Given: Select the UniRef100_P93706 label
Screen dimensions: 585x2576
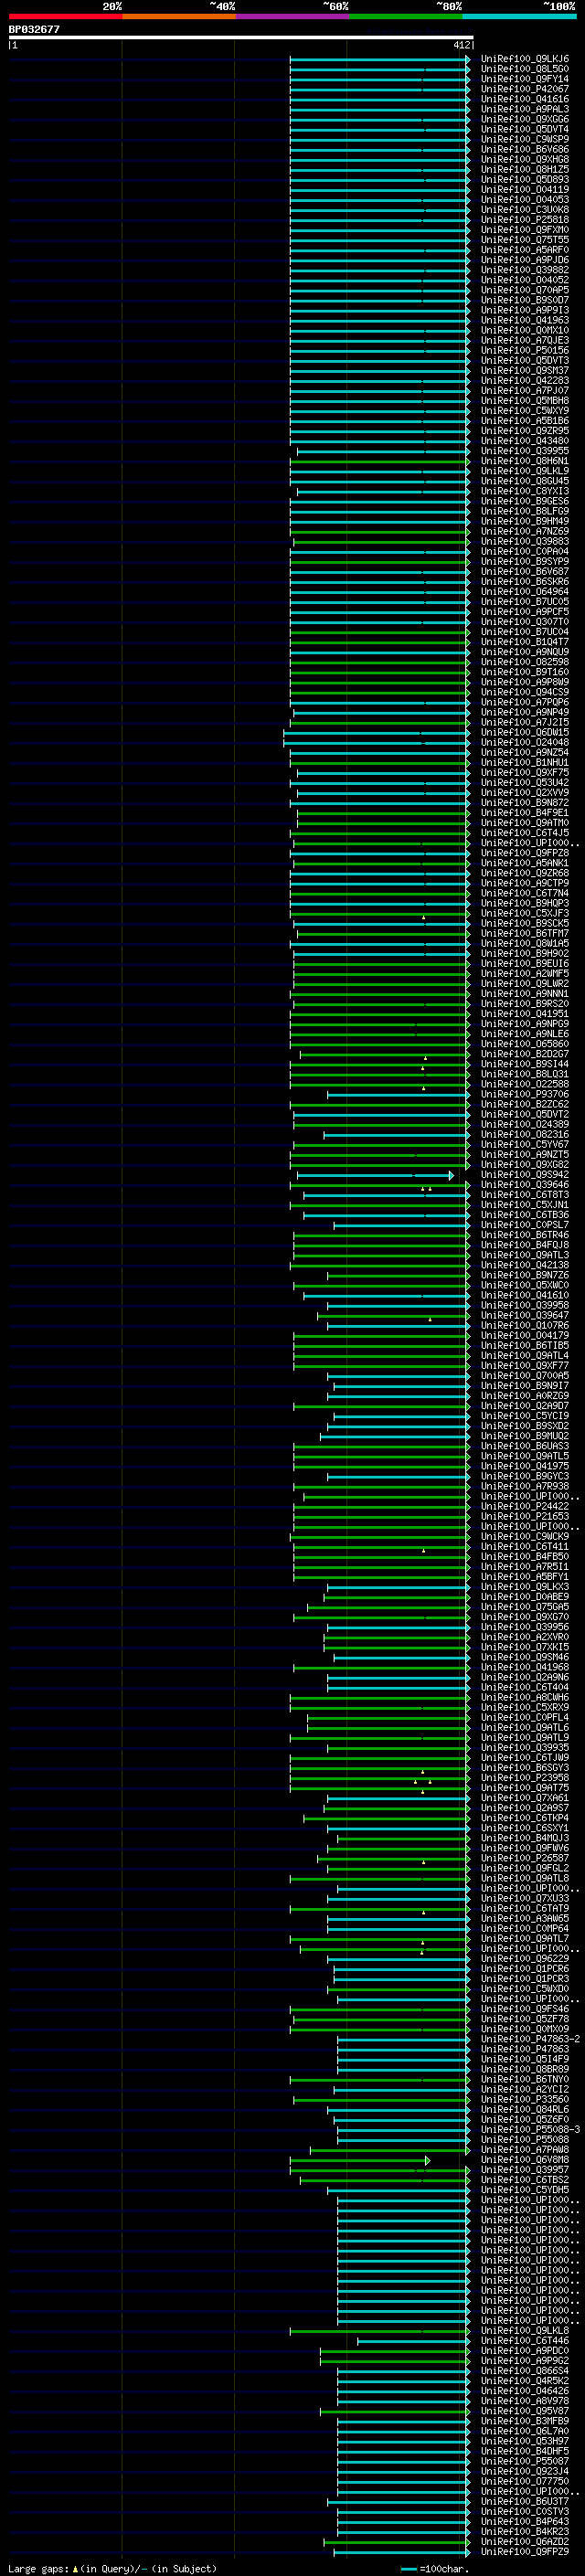Looking at the screenshot, I should 524,1094.
